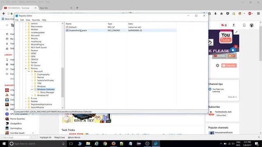Expand the Windows key under Policies
262x147 pixels.
(32, 87)
